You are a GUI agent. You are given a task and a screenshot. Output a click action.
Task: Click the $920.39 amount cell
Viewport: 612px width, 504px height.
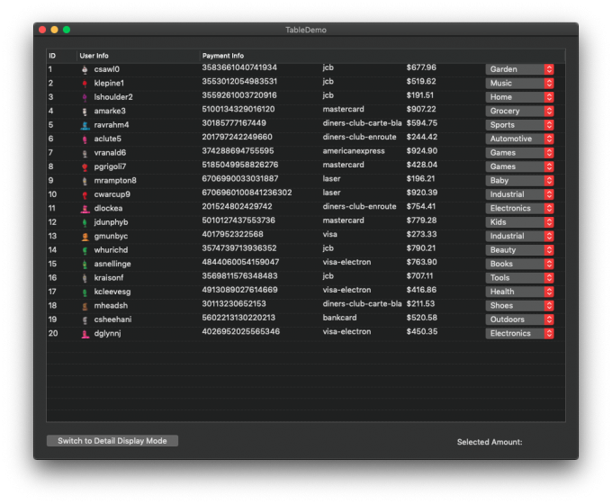[x=421, y=193]
